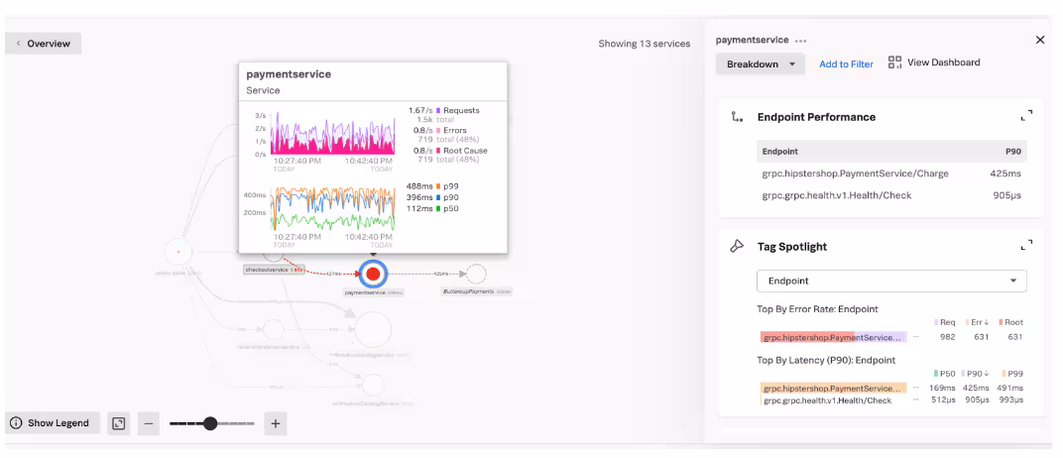
Task: Close the paymentservice side panel
Action: click(x=1039, y=40)
